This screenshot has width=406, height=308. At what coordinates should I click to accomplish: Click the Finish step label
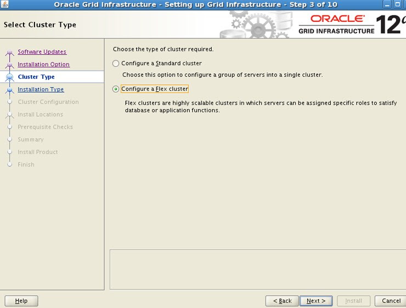click(26, 164)
